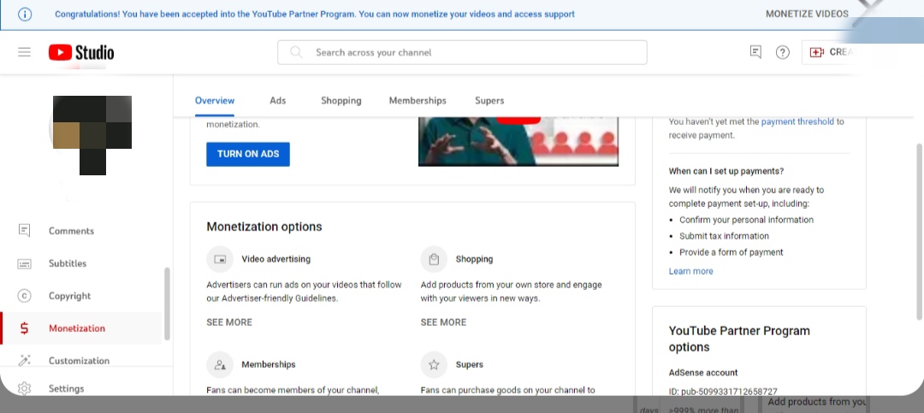This screenshot has height=413, width=924.
Task: Click the YouTube Partner Program options heading
Action: (739, 339)
